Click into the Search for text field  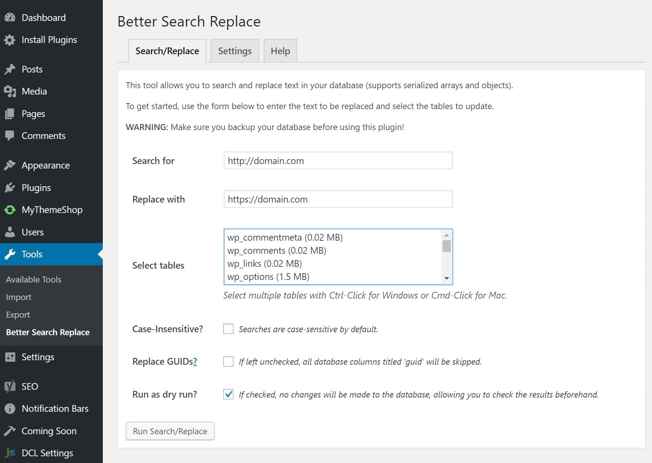(x=338, y=161)
